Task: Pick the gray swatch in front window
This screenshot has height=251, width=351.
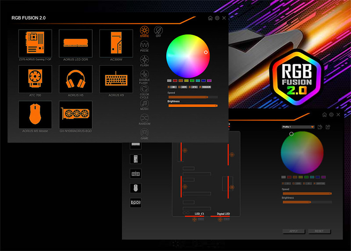Action: [x=169, y=81]
